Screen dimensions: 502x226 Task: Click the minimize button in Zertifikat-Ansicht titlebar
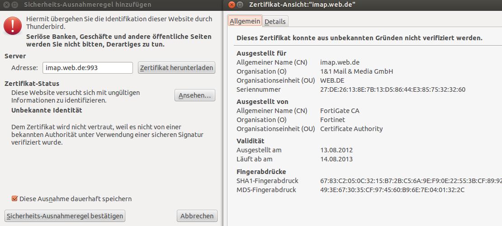click(241, 5)
